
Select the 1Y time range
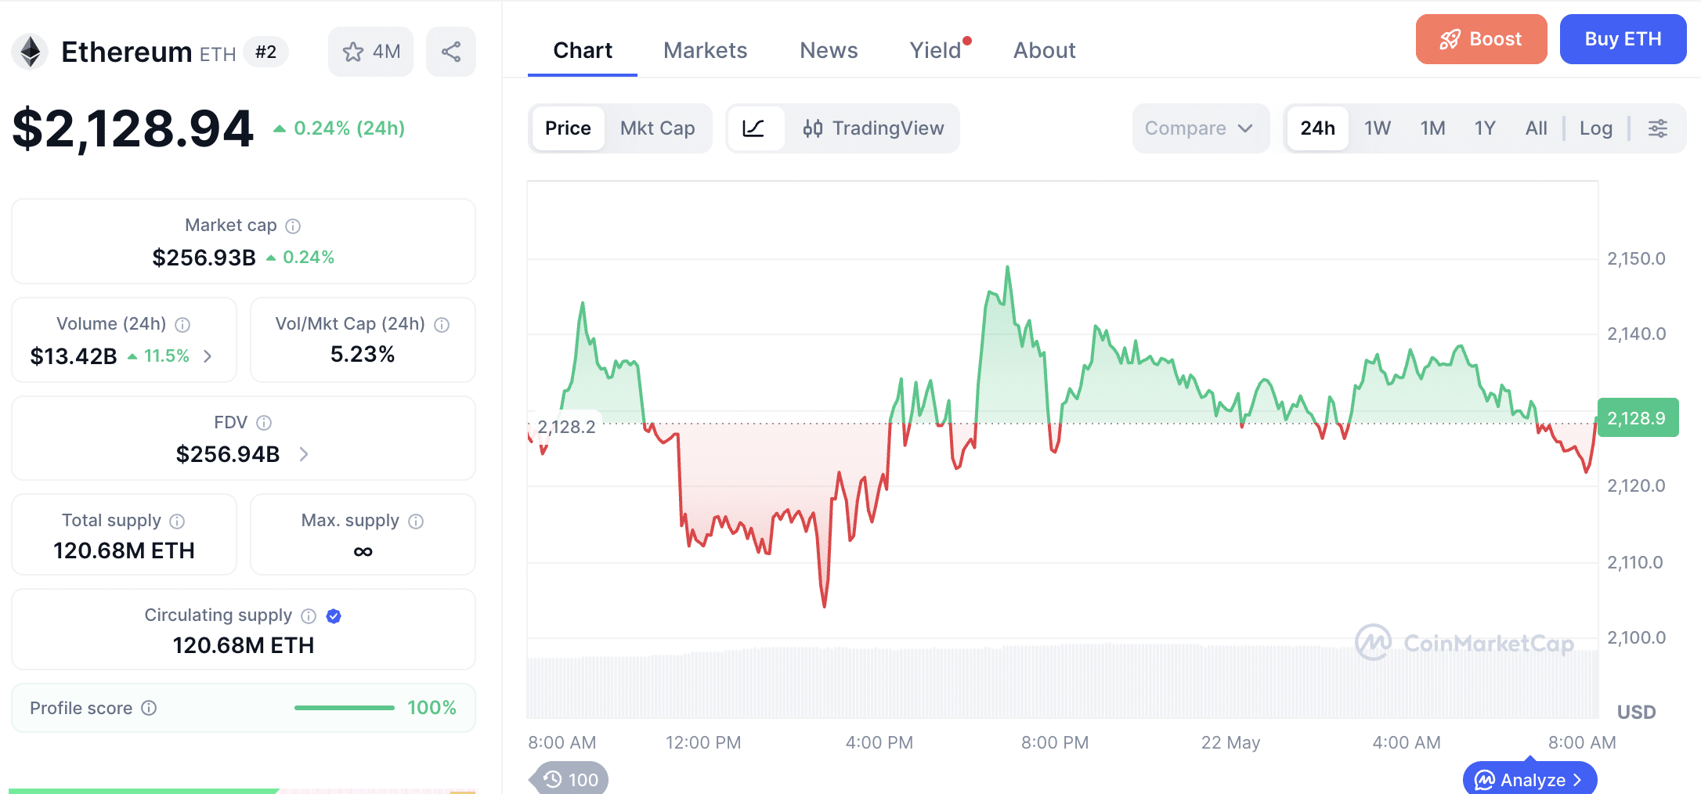pyautogui.click(x=1485, y=128)
